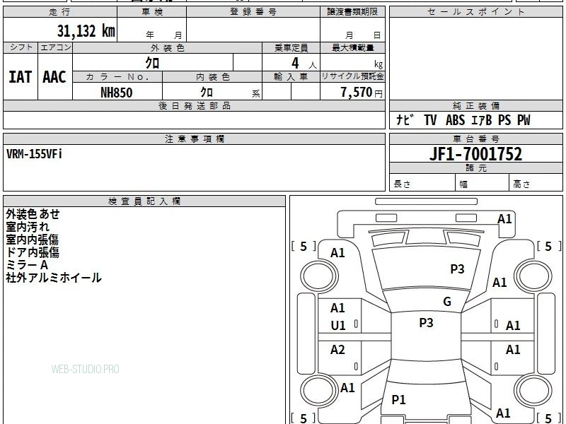Click the 譲渡書類期限 header
566x424 pixels.
[352, 12]
